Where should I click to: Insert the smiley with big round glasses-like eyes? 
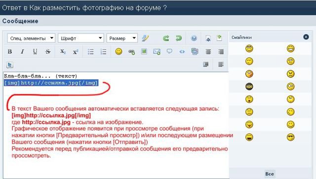pyautogui.click(x=291, y=87)
